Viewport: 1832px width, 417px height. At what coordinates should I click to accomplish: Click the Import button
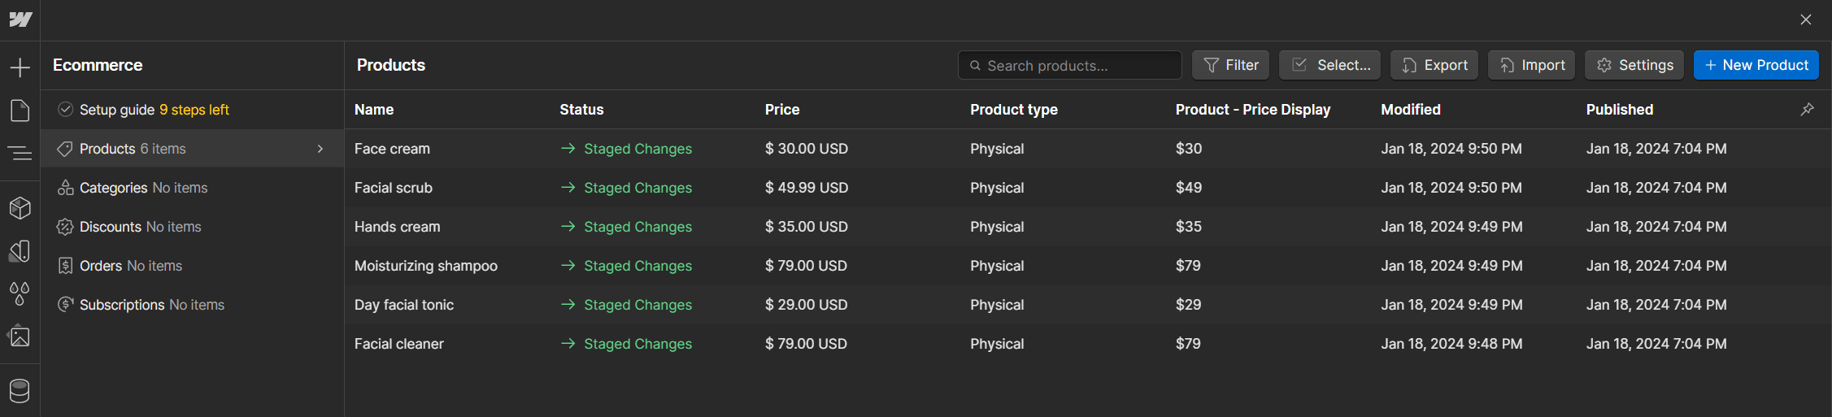point(1531,65)
